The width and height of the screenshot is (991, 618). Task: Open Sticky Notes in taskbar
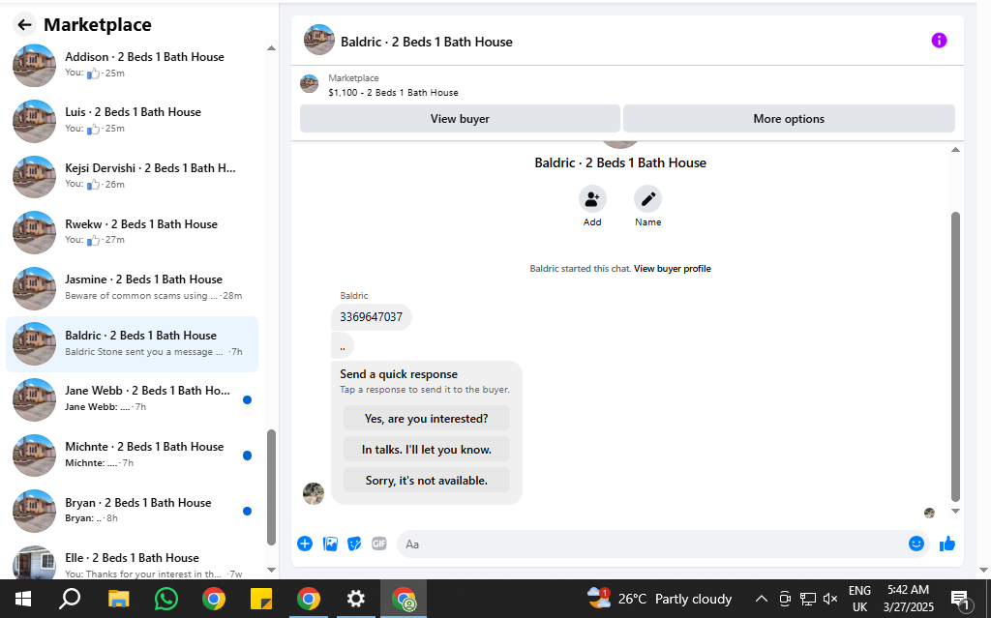click(x=261, y=599)
